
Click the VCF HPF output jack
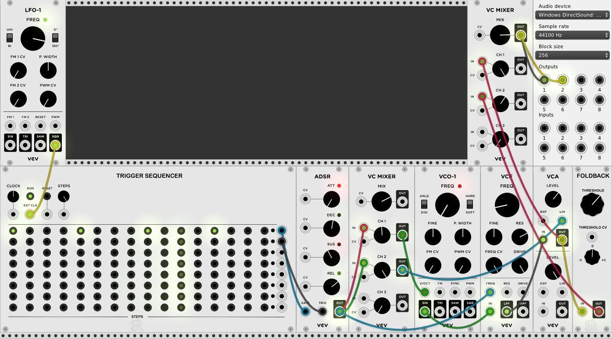click(523, 312)
